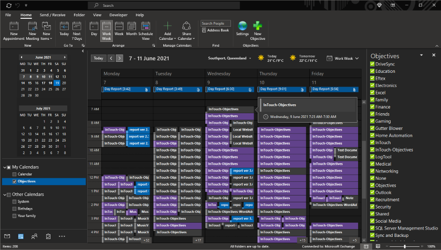Click the Search People field
This screenshot has width=441, height=250.
pyautogui.click(x=216, y=23)
